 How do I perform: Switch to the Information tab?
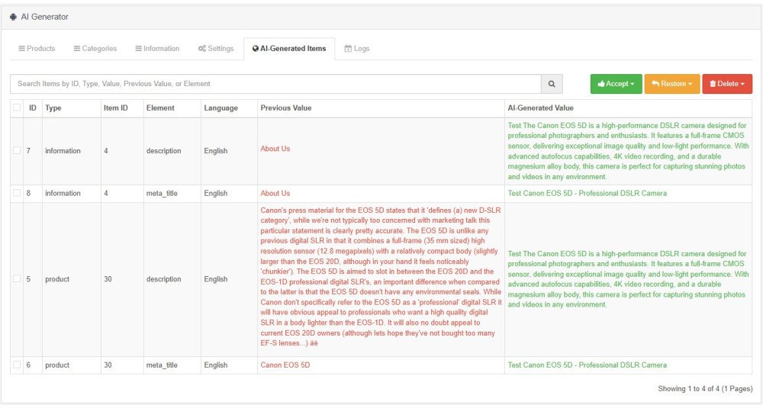pos(157,49)
